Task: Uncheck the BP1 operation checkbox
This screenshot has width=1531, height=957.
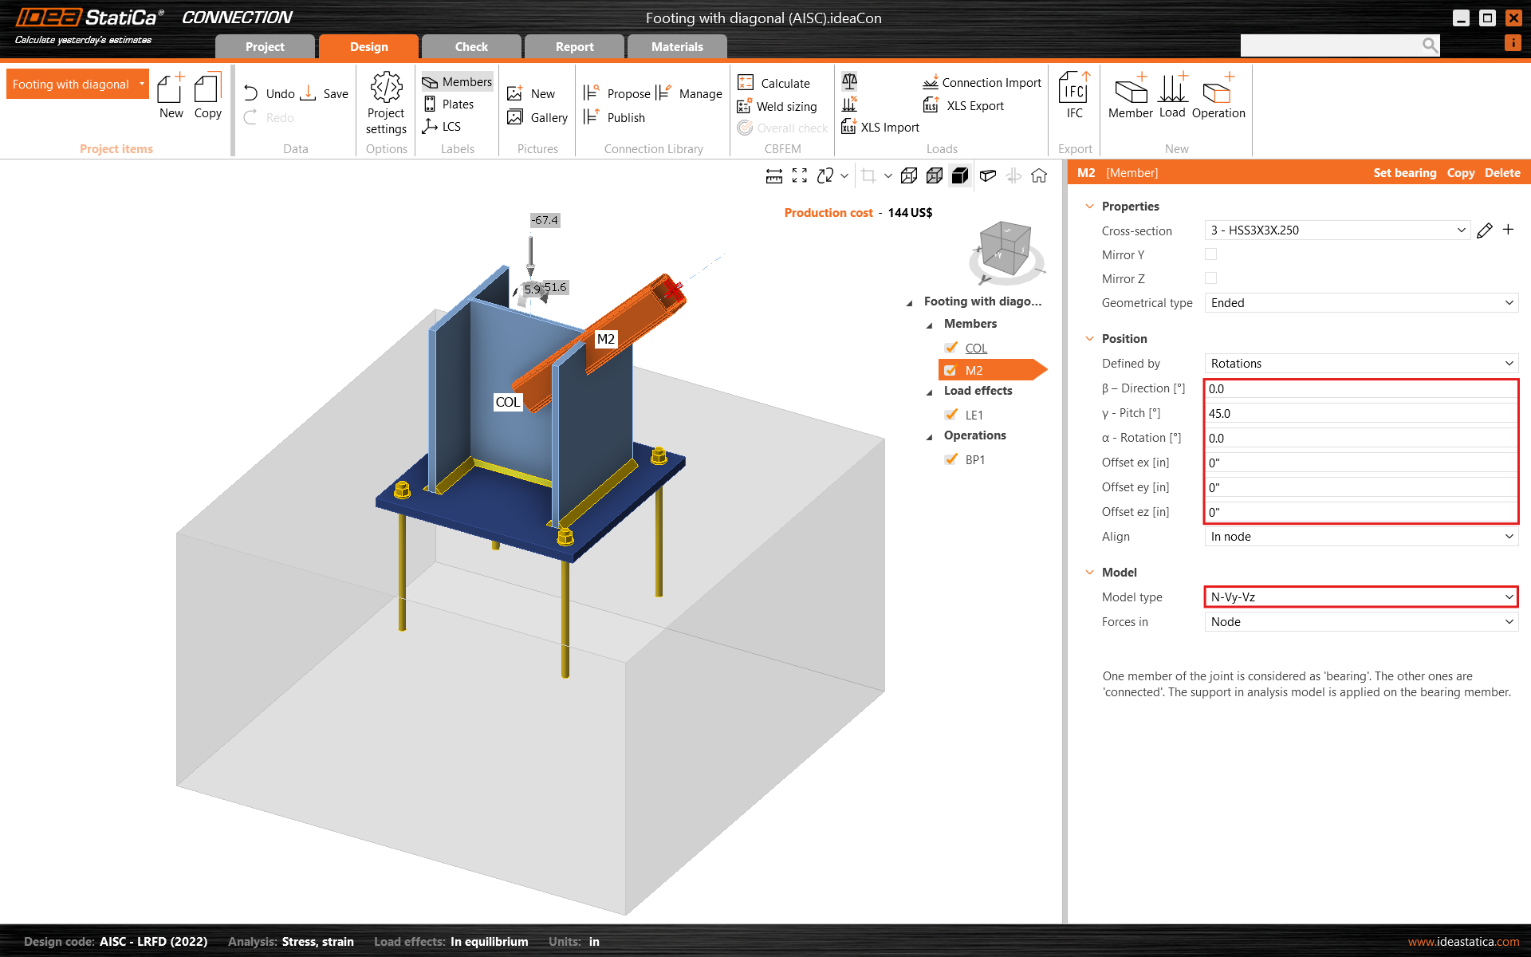Action: click(950, 459)
